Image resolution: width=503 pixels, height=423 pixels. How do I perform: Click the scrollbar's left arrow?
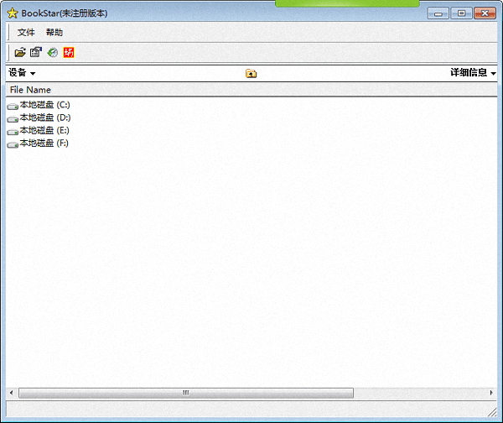[x=12, y=393]
